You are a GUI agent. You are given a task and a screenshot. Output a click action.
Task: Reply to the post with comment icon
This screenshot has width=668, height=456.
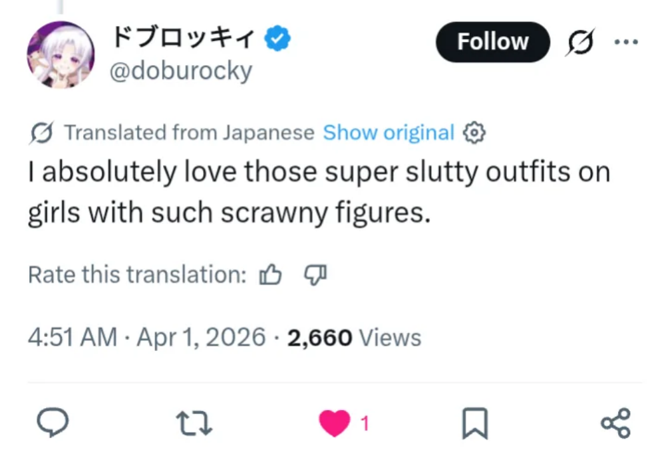[53, 422]
